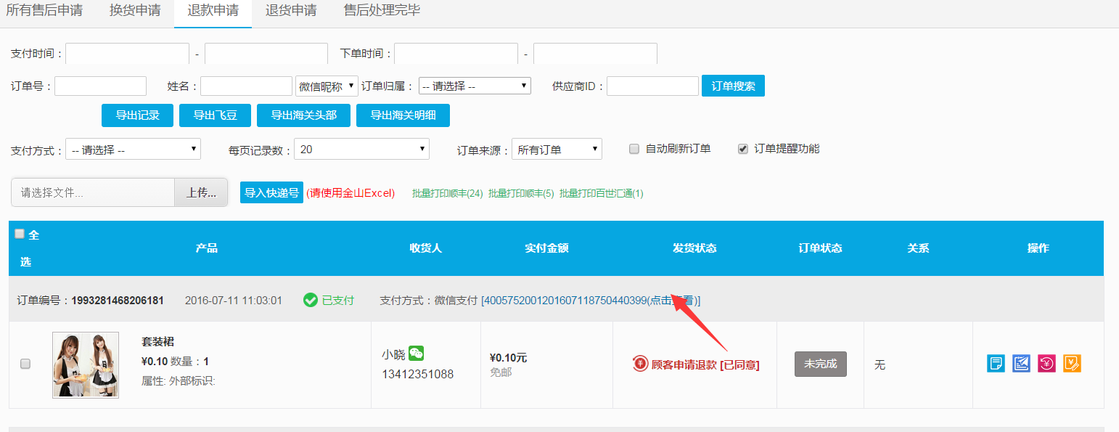Viewport: 1119px width, 432px height.
Task: Click the paper-plane shipping icon
Action: (1021, 364)
